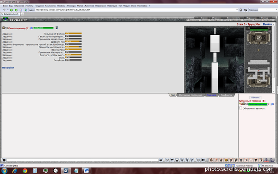Open the Избранное menu
The width and height of the screenshot is (278, 174).
tap(19, 6)
